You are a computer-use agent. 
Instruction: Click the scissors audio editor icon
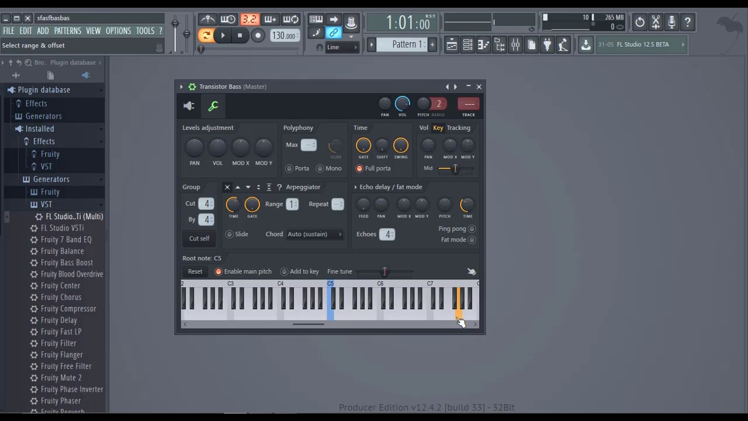point(656,22)
